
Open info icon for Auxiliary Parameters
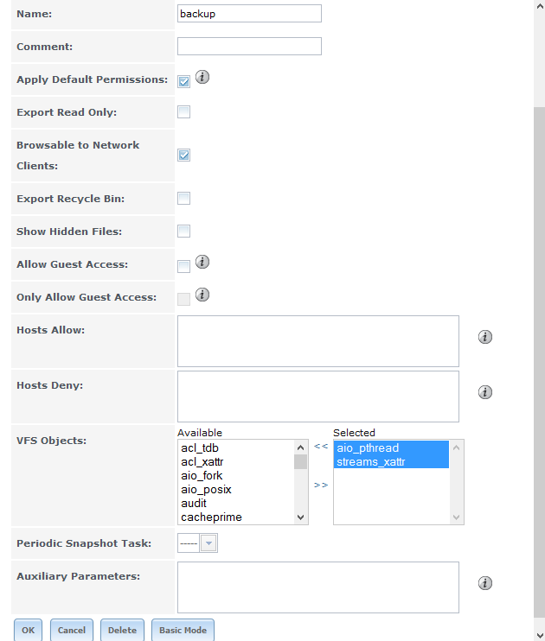484,583
